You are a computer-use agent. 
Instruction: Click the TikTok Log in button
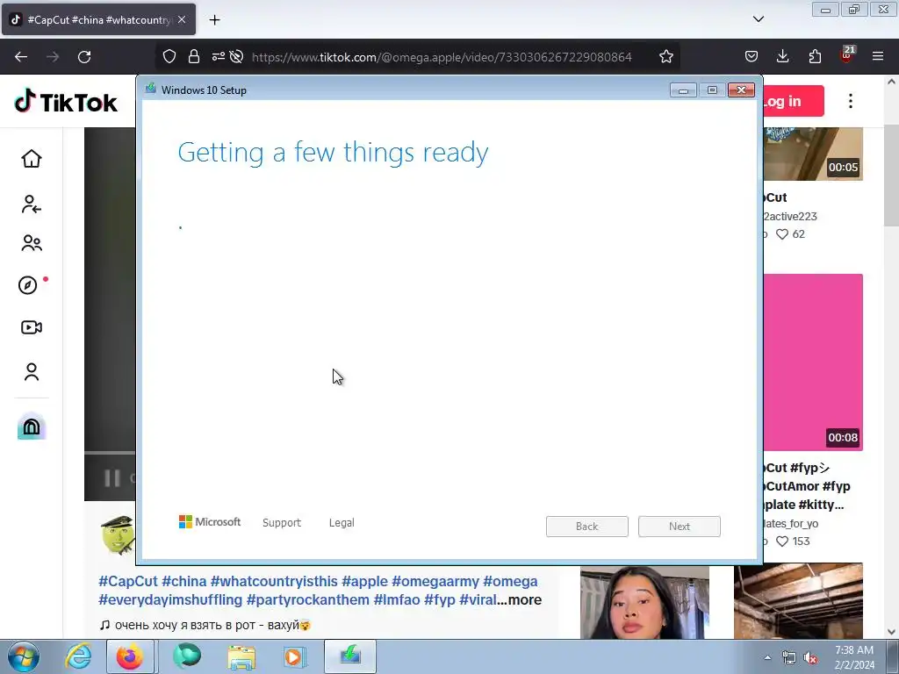[x=794, y=102]
